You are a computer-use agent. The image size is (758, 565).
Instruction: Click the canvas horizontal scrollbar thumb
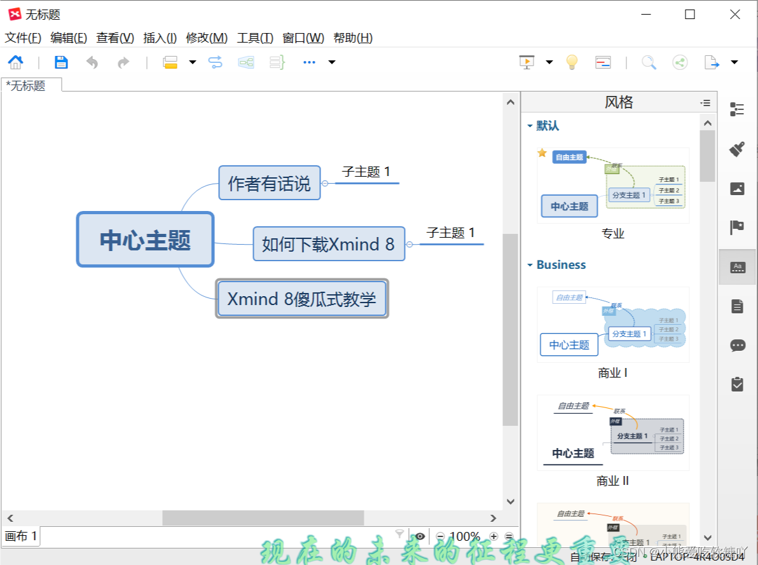(263, 517)
